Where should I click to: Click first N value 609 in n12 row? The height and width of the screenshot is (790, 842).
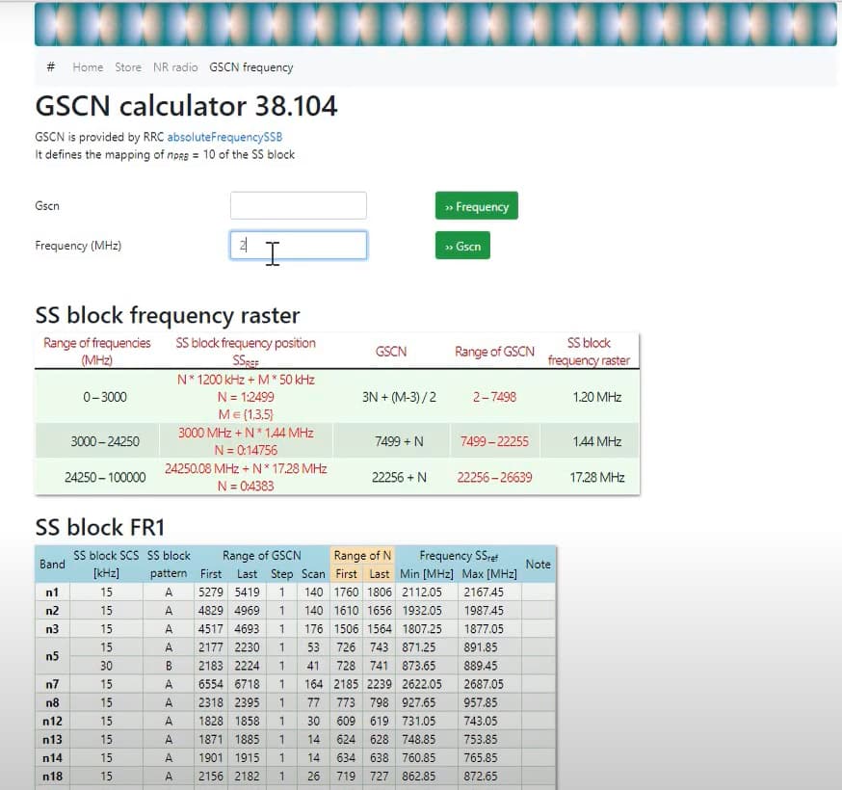(x=346, y=721)
